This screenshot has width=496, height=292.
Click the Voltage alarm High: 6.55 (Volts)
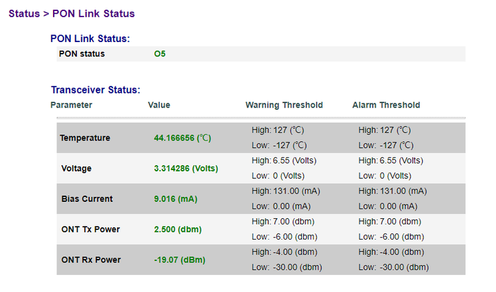pos(391,160)
